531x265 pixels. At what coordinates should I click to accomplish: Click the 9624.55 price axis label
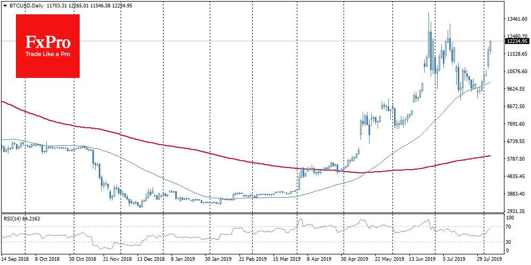pos(516,89)
